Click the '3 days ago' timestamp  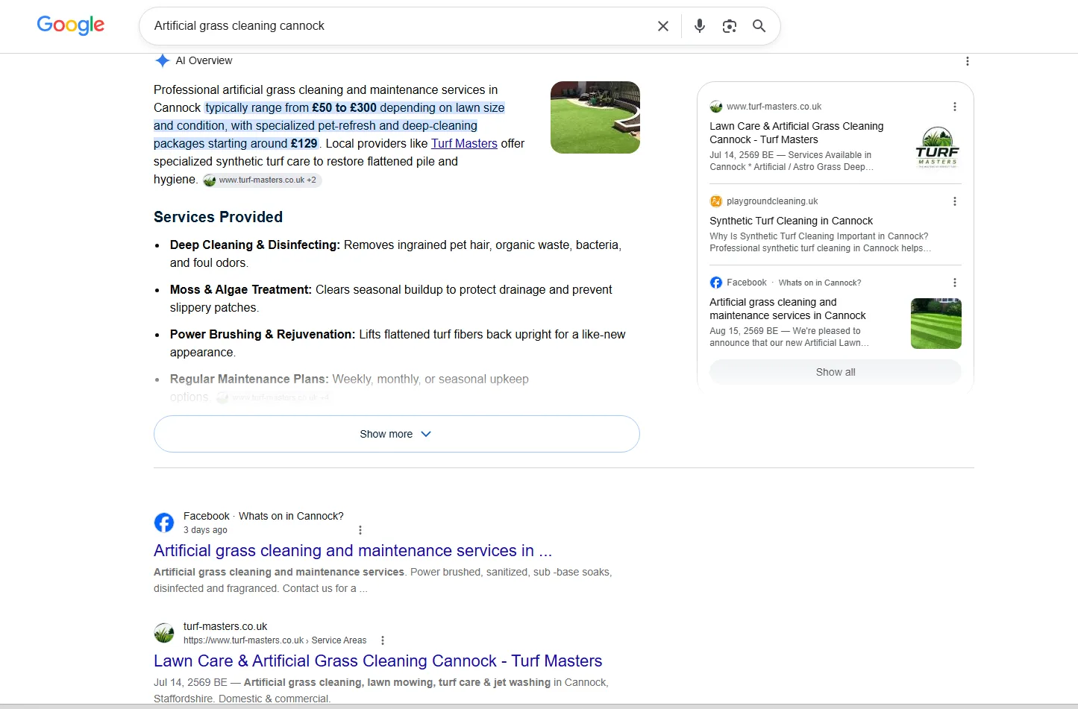pos(205,530)
